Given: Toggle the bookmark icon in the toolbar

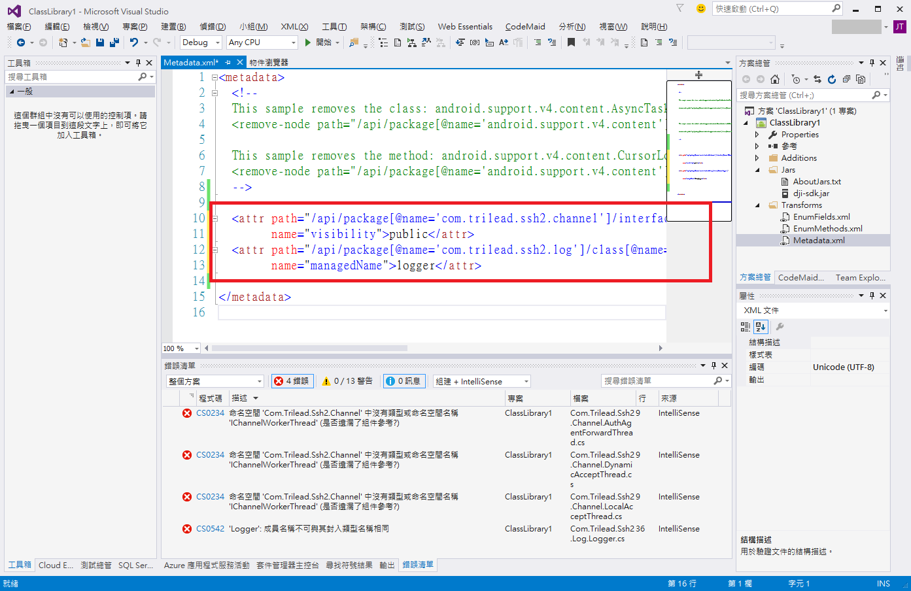Looking at the screenshot, I should (571, 42).
